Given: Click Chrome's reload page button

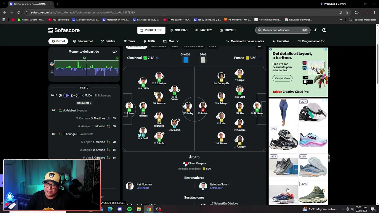Looking at the screenshot, I should 19,12.
